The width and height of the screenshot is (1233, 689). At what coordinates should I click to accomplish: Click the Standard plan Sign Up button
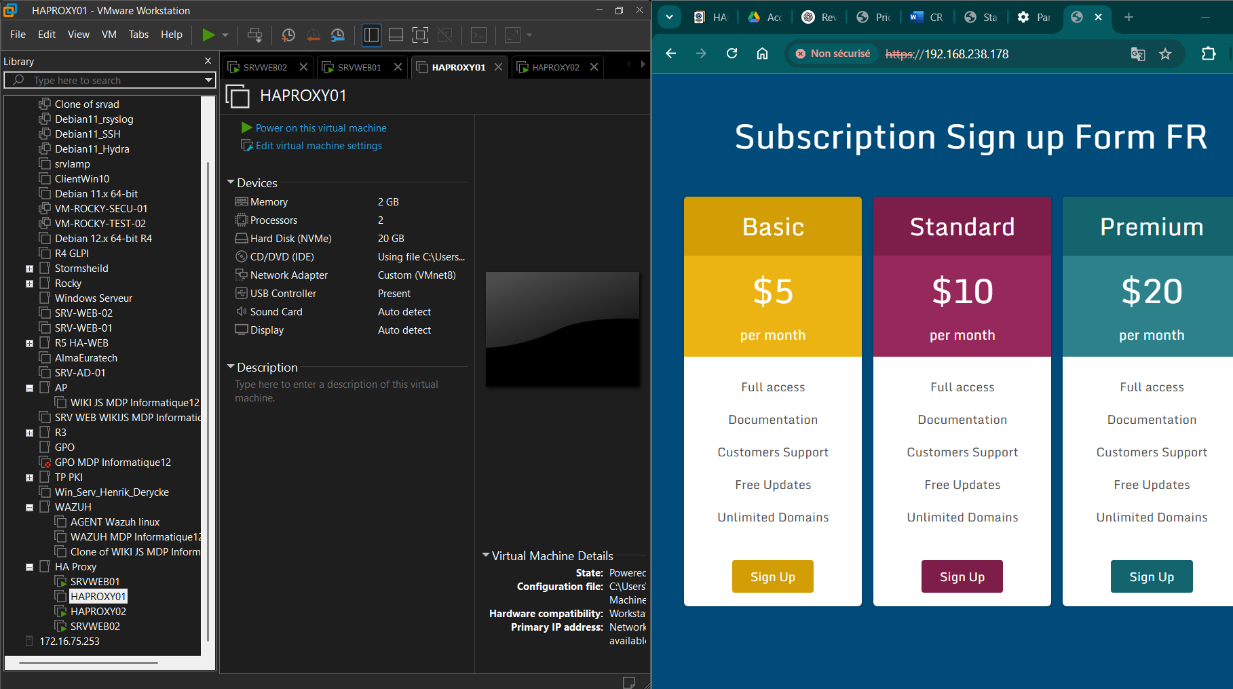962,576
